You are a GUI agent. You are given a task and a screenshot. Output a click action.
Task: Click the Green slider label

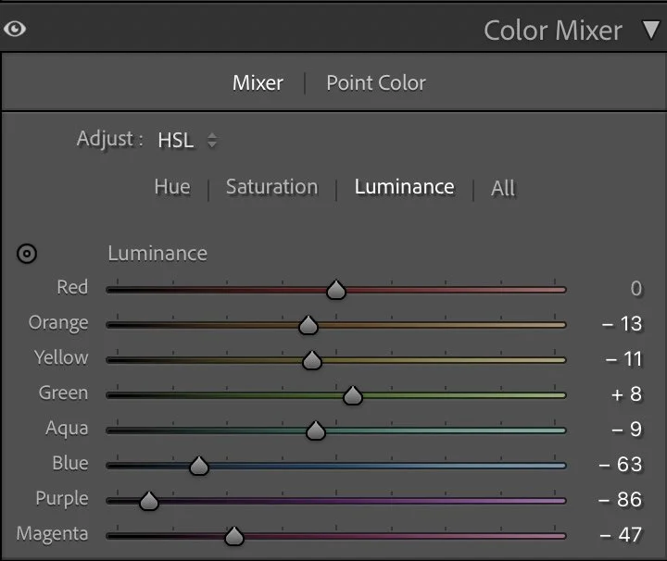click(63, 393)
